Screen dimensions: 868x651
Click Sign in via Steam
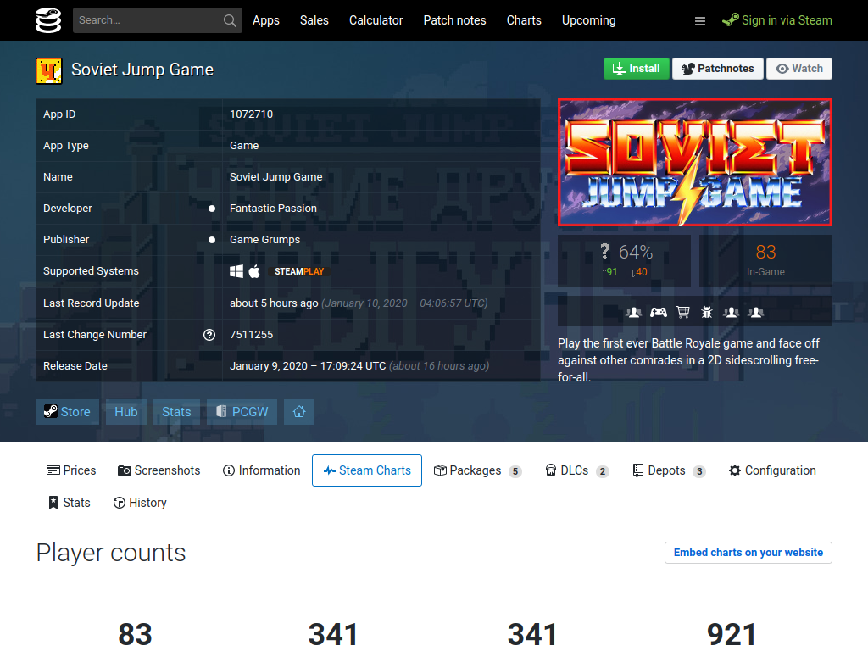point(776,20)
